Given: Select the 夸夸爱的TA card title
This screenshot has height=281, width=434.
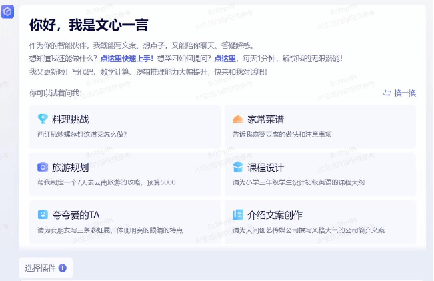Looking at the screenshot, I should pyautogui.click(x=76, y=215).
